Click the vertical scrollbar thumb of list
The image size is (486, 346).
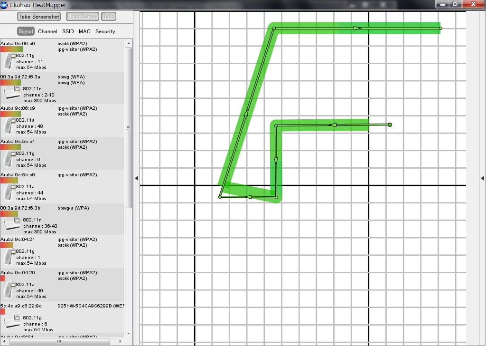point(129,127)
